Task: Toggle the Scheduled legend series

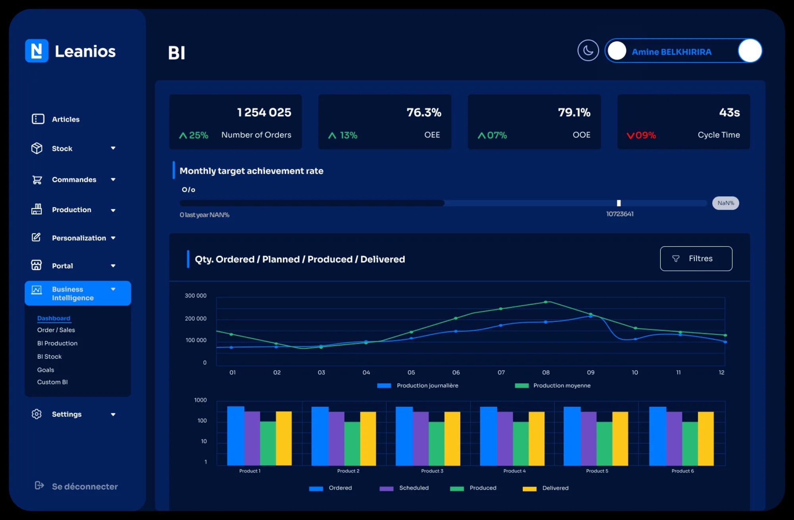Action: 404,488
